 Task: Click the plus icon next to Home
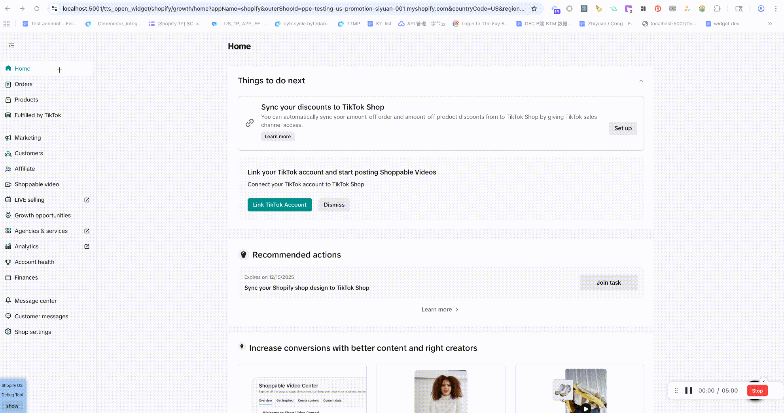point(59,70)
